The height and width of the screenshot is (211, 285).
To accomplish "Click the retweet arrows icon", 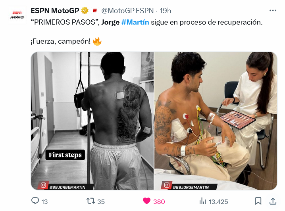I will [x=91, y=201].
